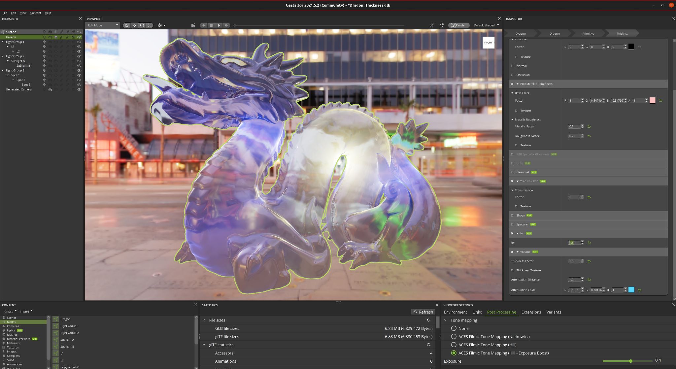This screenshot has width=676, height=369.
Task: Click the Refresh button in Statistics
Action: (x=423, y=312)
